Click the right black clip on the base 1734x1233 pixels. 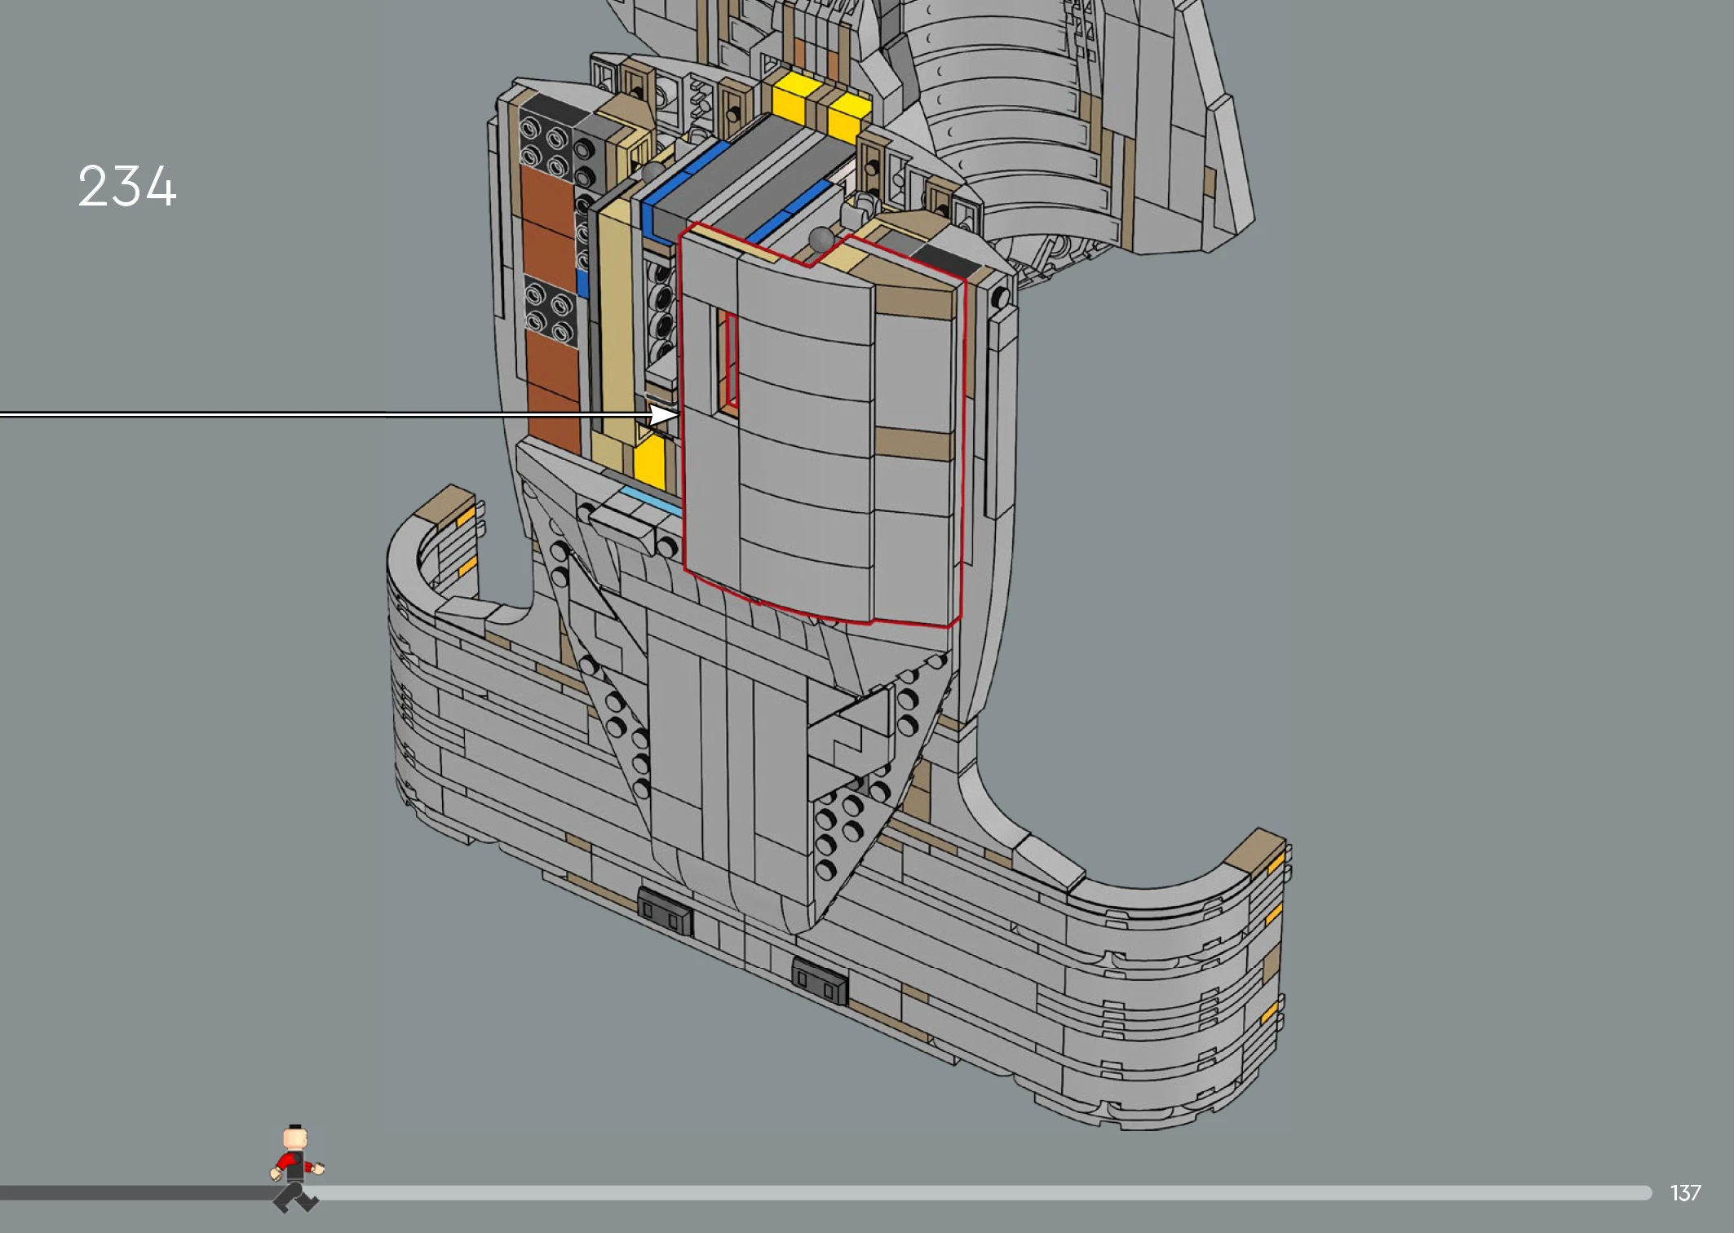coord(820,981)
